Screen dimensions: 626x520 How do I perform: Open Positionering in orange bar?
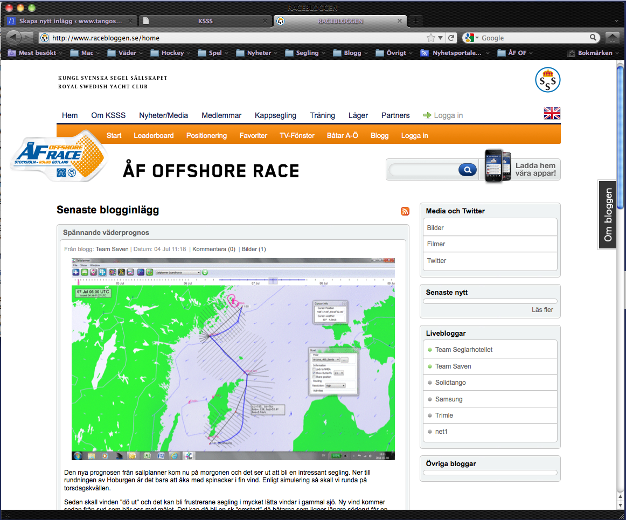click(x=206, y=135)
